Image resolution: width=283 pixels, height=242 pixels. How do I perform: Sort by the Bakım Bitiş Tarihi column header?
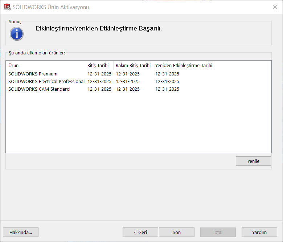tap(133, 65)
